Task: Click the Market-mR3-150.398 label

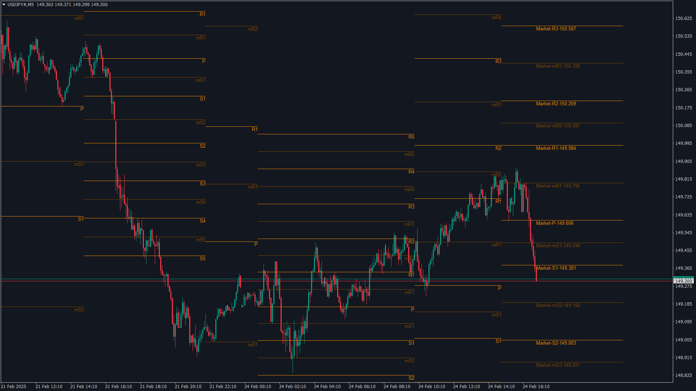Action: point(558,66)
